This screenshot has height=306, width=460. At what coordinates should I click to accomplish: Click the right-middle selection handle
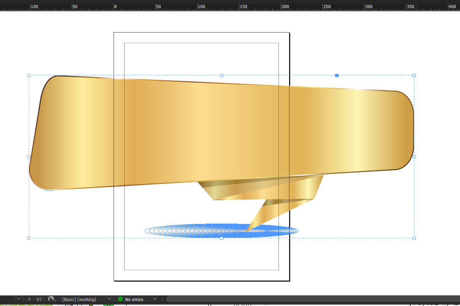pos(414,156)
